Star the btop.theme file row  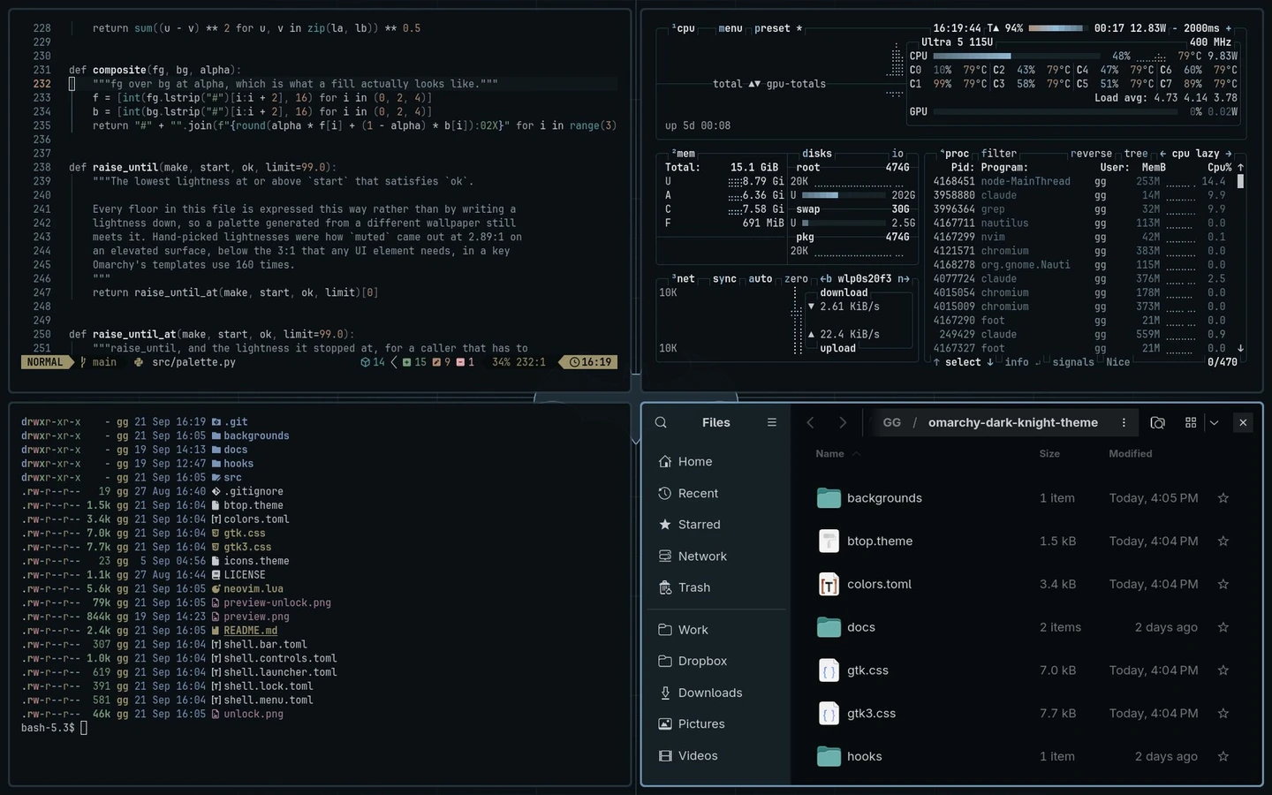tap(1223, 541)
